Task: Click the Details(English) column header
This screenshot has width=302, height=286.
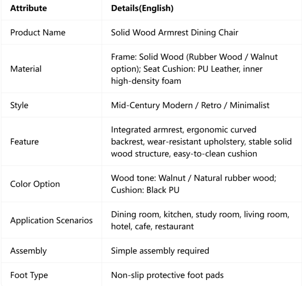Action: tap(142, 8)
